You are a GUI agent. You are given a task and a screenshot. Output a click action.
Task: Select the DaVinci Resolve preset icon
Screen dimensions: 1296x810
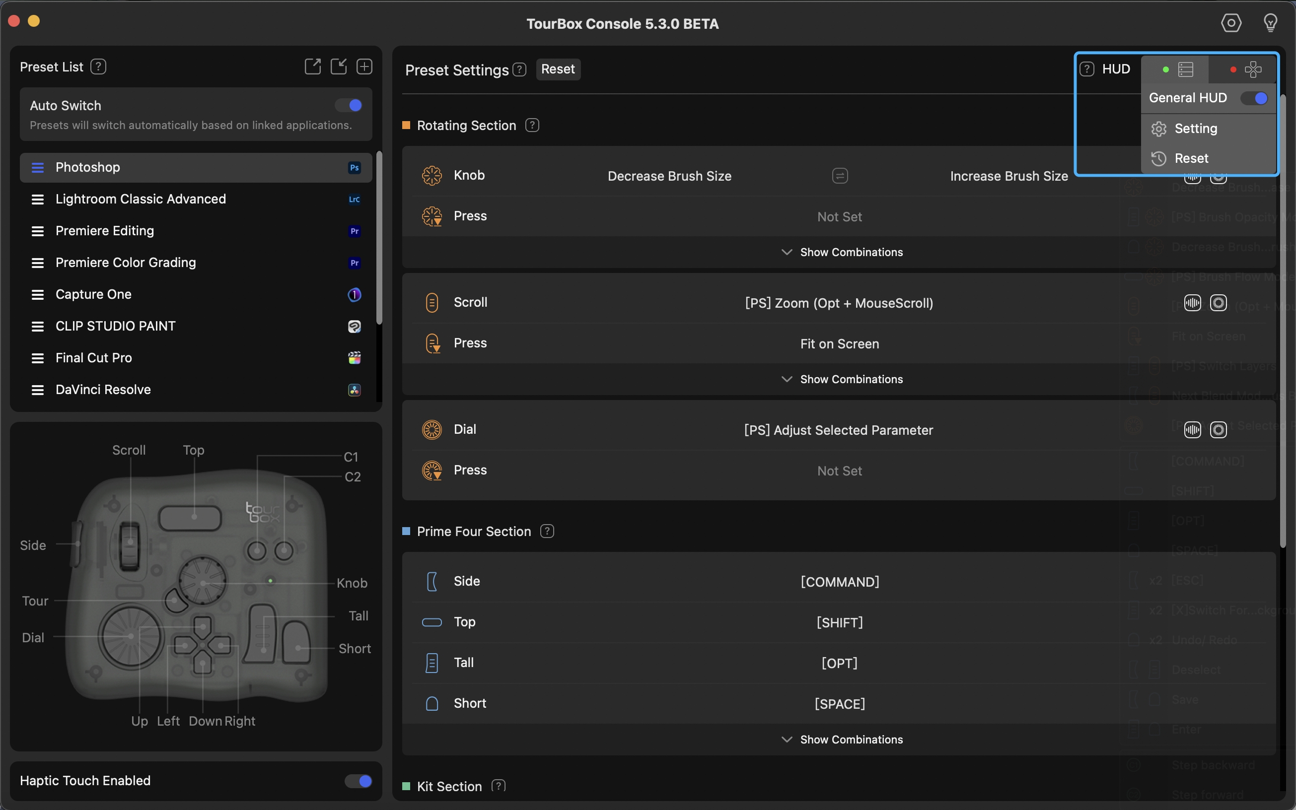353,390
